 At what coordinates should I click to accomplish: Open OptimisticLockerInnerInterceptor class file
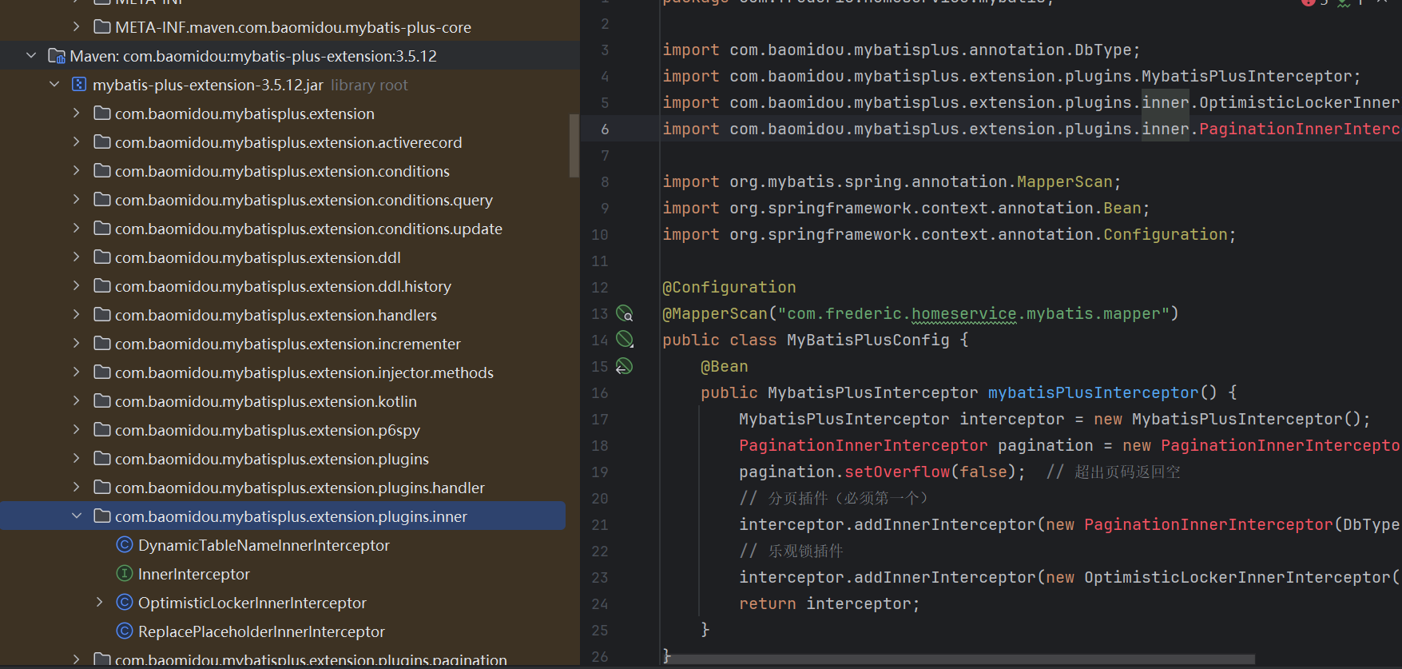click(x=252, y=603)
